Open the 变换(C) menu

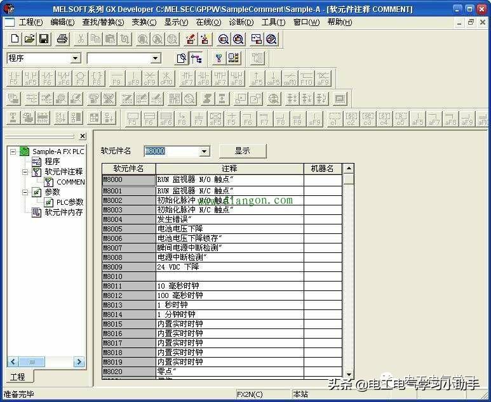coord(144,22)
